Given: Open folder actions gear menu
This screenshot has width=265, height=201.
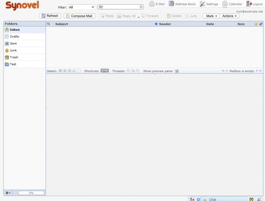Looking at the screenshot, I should tap(8, 193).
